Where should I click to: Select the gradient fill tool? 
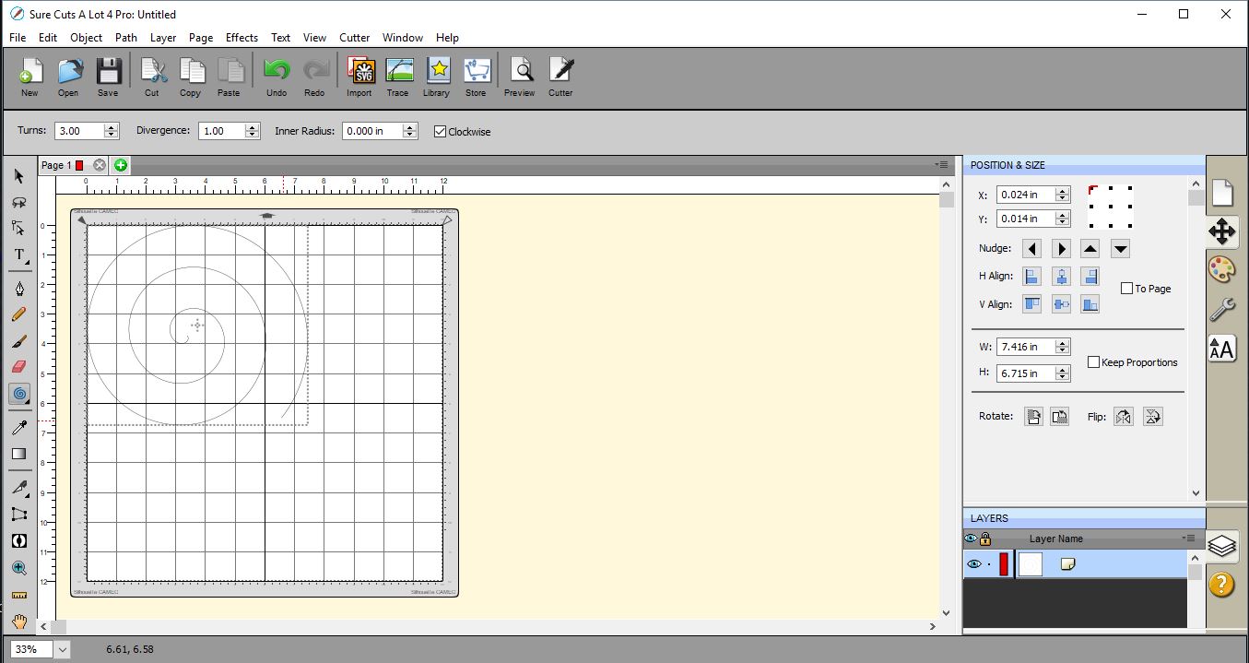(18, 454)
